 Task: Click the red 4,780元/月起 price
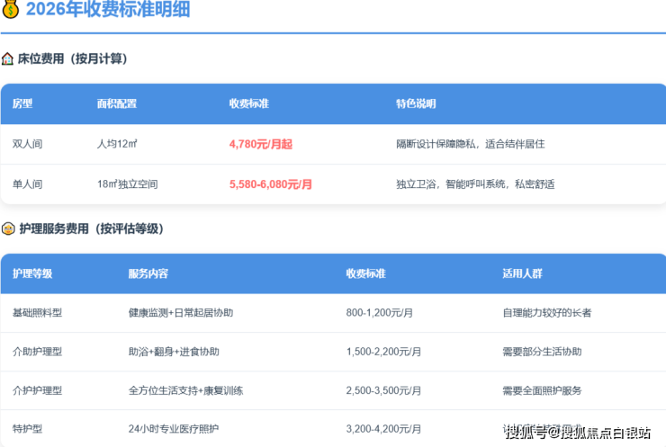click(x=261, y=144)
